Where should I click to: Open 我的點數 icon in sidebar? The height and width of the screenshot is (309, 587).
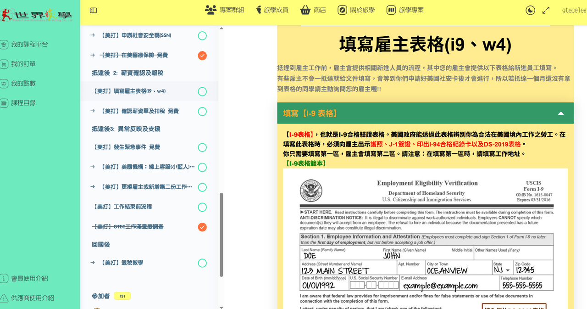pyautogui.click(x=4, y=84)
